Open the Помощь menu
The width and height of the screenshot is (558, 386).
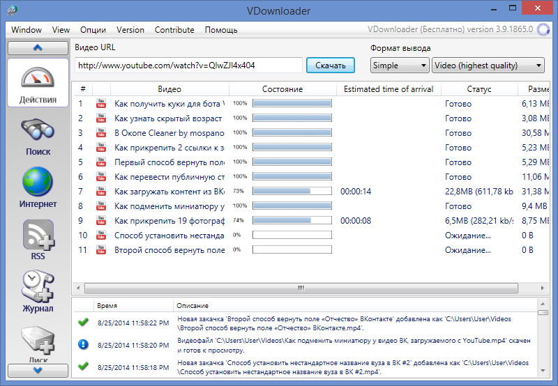tap(221, 30)
